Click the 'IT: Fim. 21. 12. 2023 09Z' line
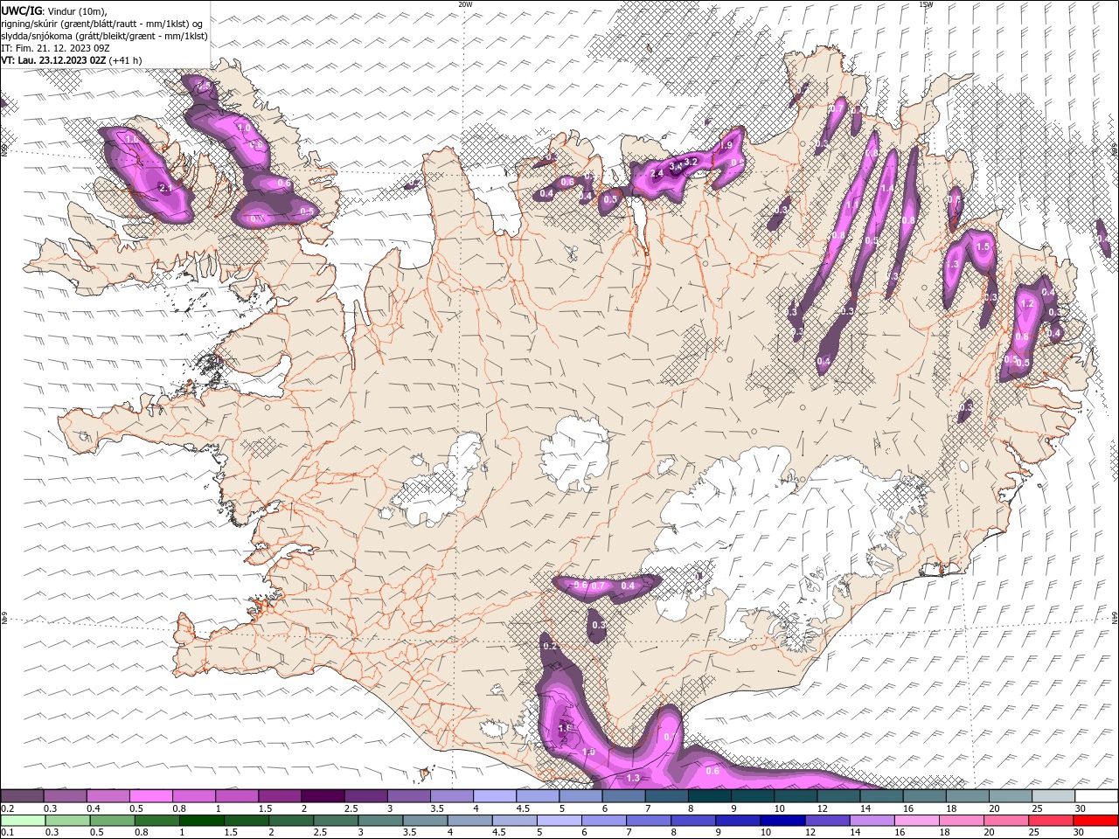1119x839 pixels. pyautogui.click(x=54, y=48)
